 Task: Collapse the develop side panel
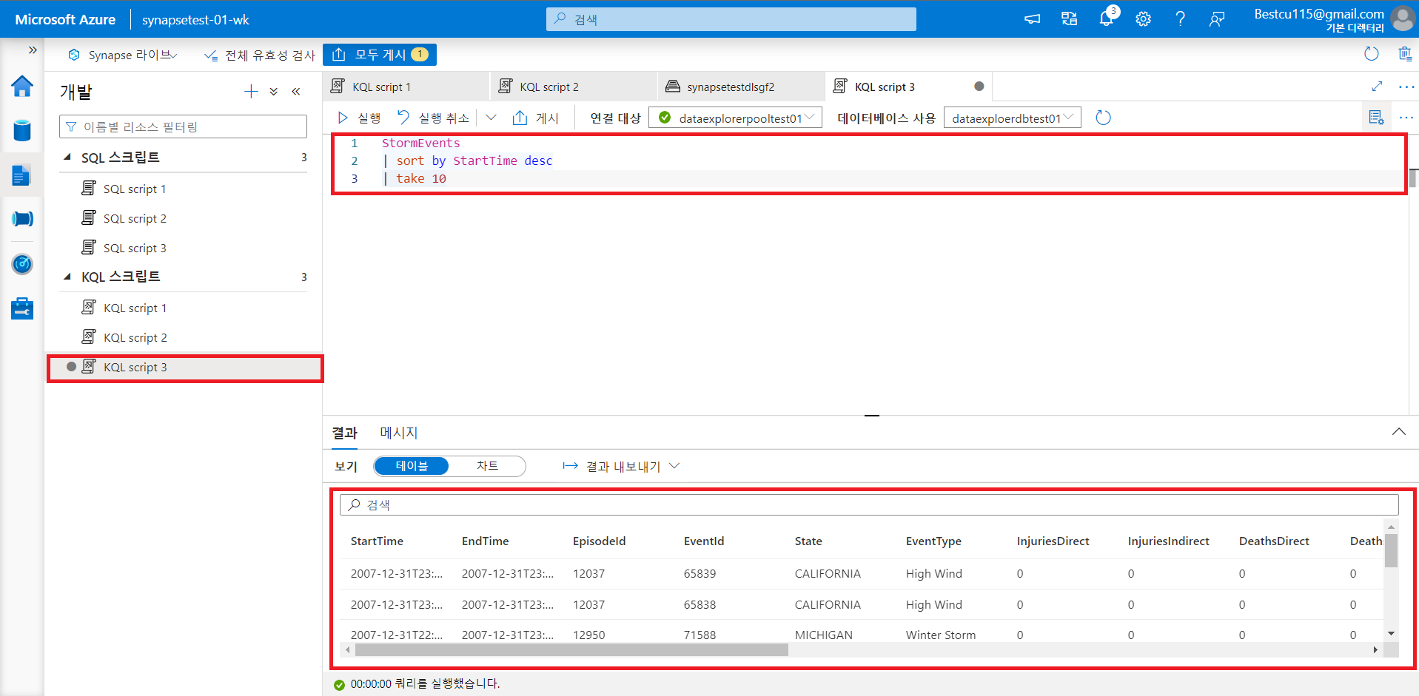[296, 92]
